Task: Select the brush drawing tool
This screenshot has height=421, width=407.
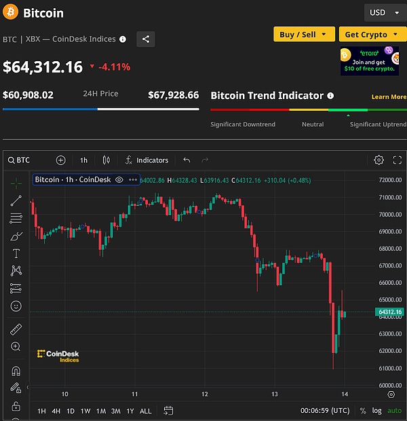Action: click(x=16, y=236)
